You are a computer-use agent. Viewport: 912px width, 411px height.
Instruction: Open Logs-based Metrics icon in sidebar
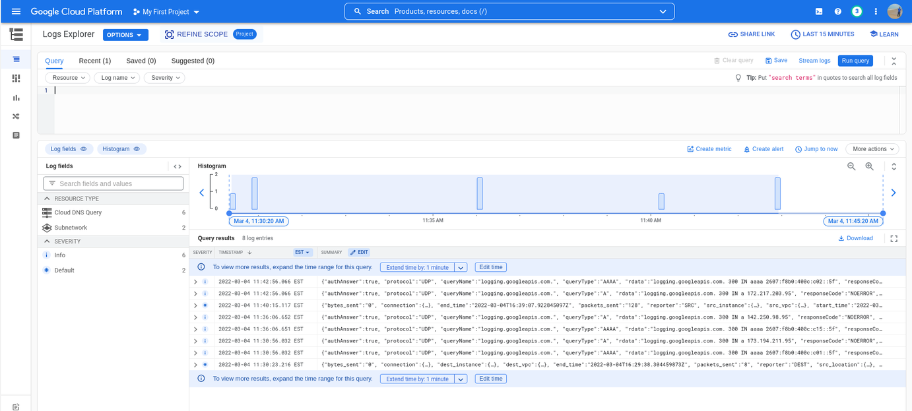[16, 98]
